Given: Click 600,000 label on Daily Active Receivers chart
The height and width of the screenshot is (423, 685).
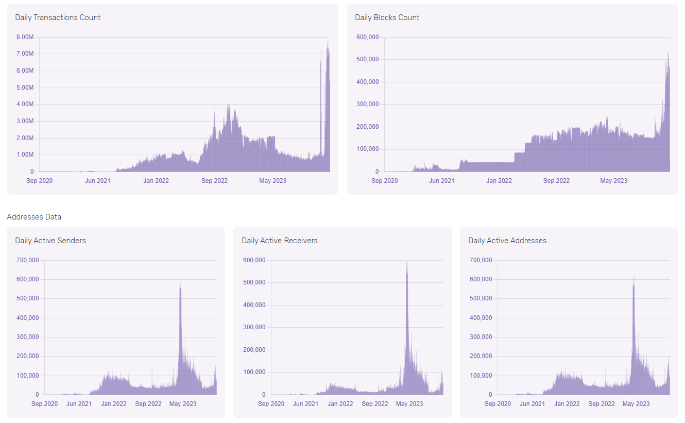Looking at the screenshot, I should tap(254, 260).
